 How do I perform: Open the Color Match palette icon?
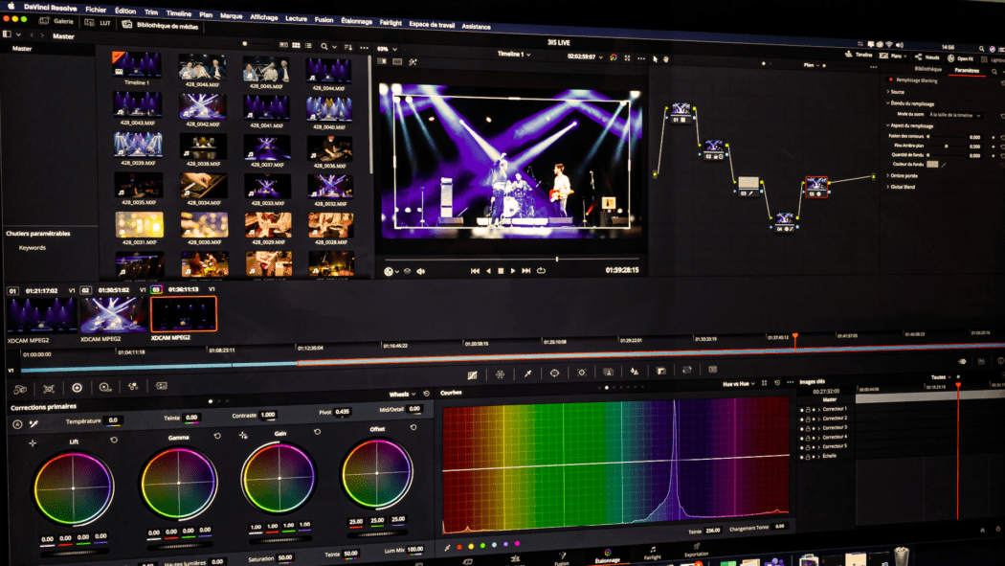(49, 389)
